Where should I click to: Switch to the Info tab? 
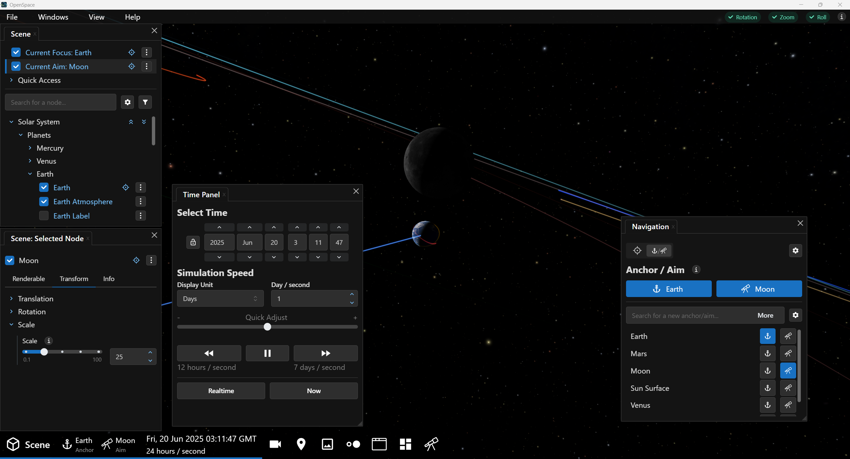coord(109,279)
